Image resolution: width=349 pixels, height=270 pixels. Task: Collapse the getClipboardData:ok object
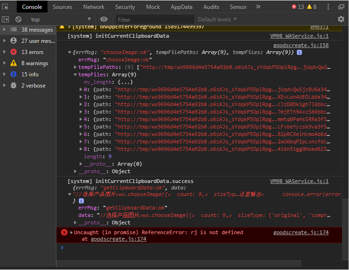pyautogui.click(x=70, y=195)
